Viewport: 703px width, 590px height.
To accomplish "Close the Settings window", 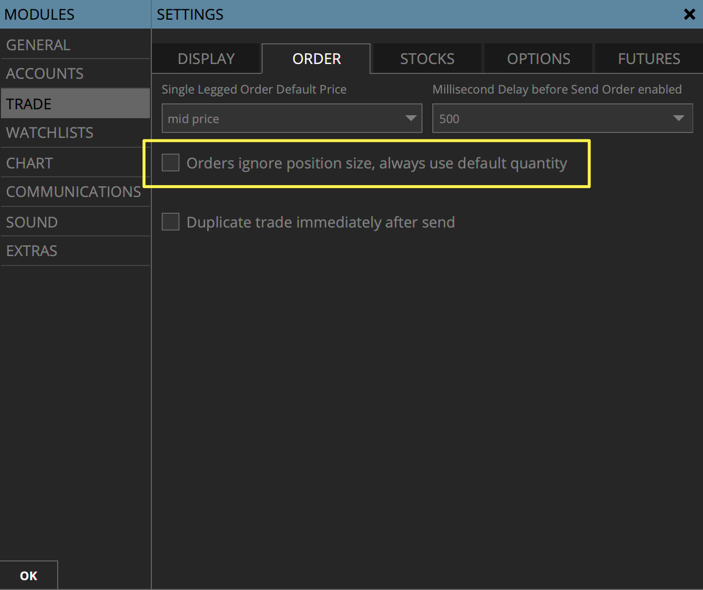I will click(x=689, y=14).
